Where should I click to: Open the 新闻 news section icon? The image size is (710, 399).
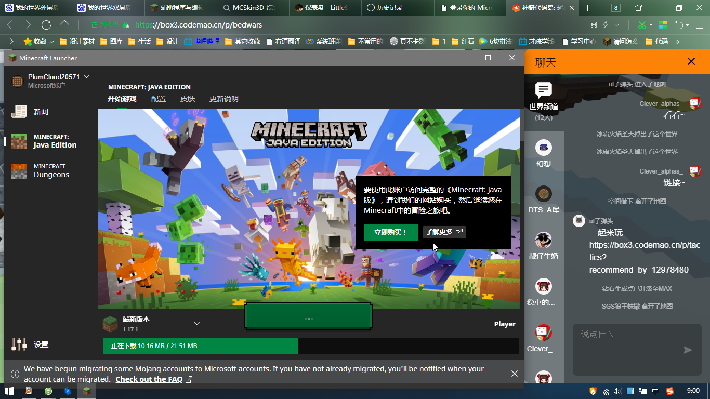click(x=19, y=112)
